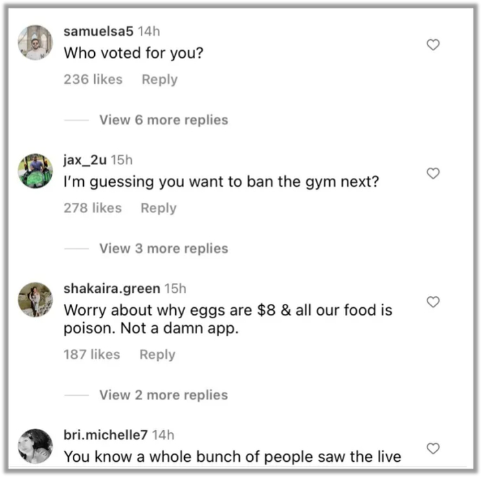Expand 'View 2 more replies'
The width and height of the screenshot is (481, 477).
tap(164, 395)
